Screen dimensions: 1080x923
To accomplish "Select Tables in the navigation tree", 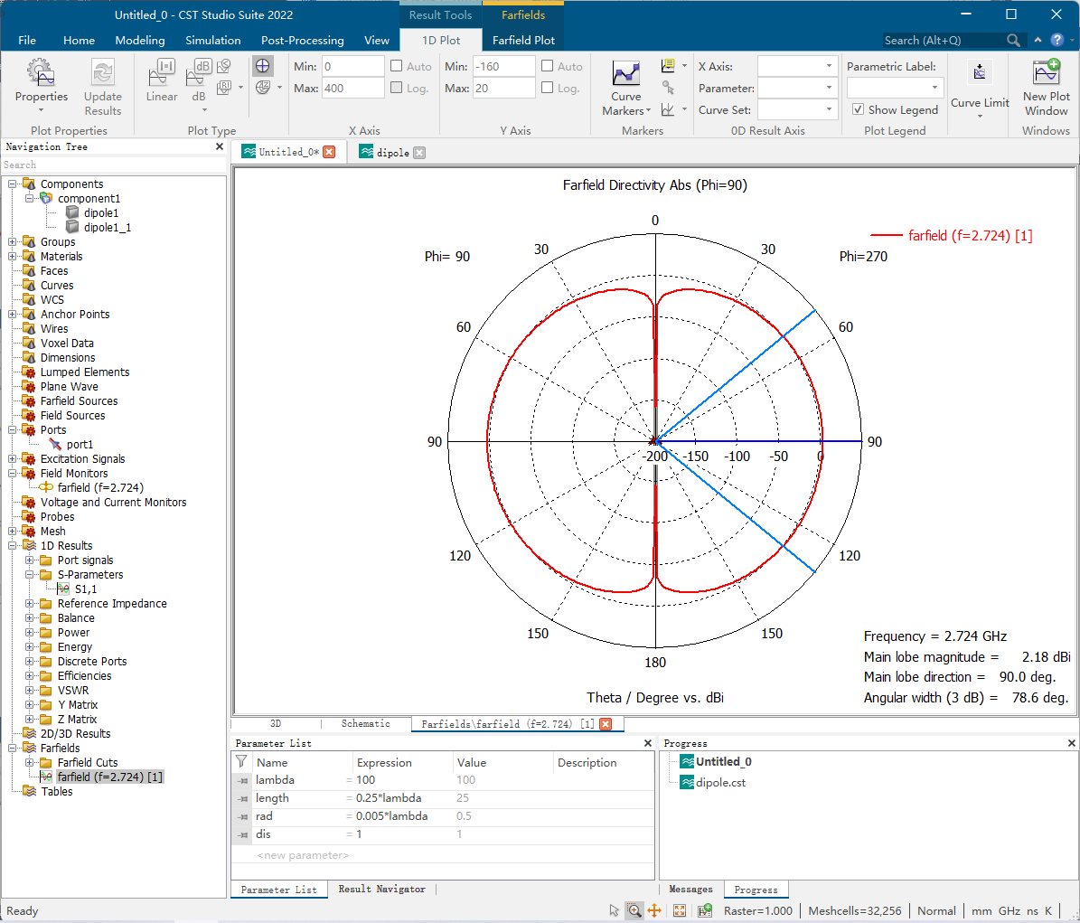I will point(56,791).
